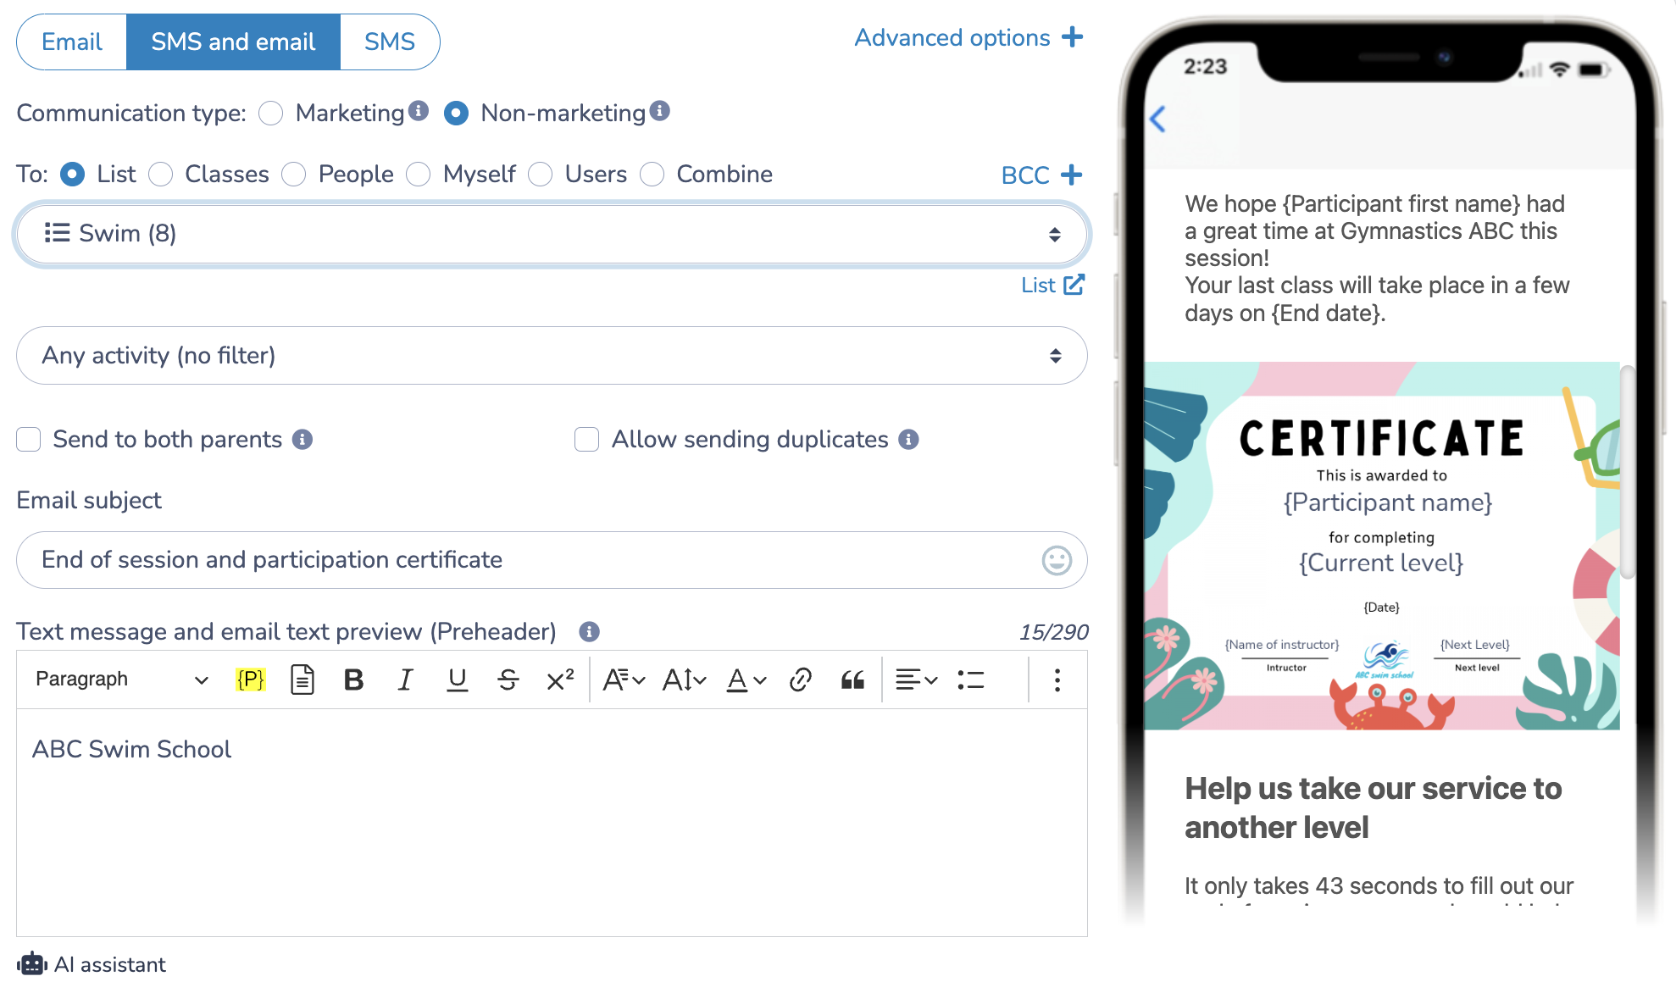This screenshot has width=1676, height=993.
Task: Insert a block quote
Action: tap(852, 680)
